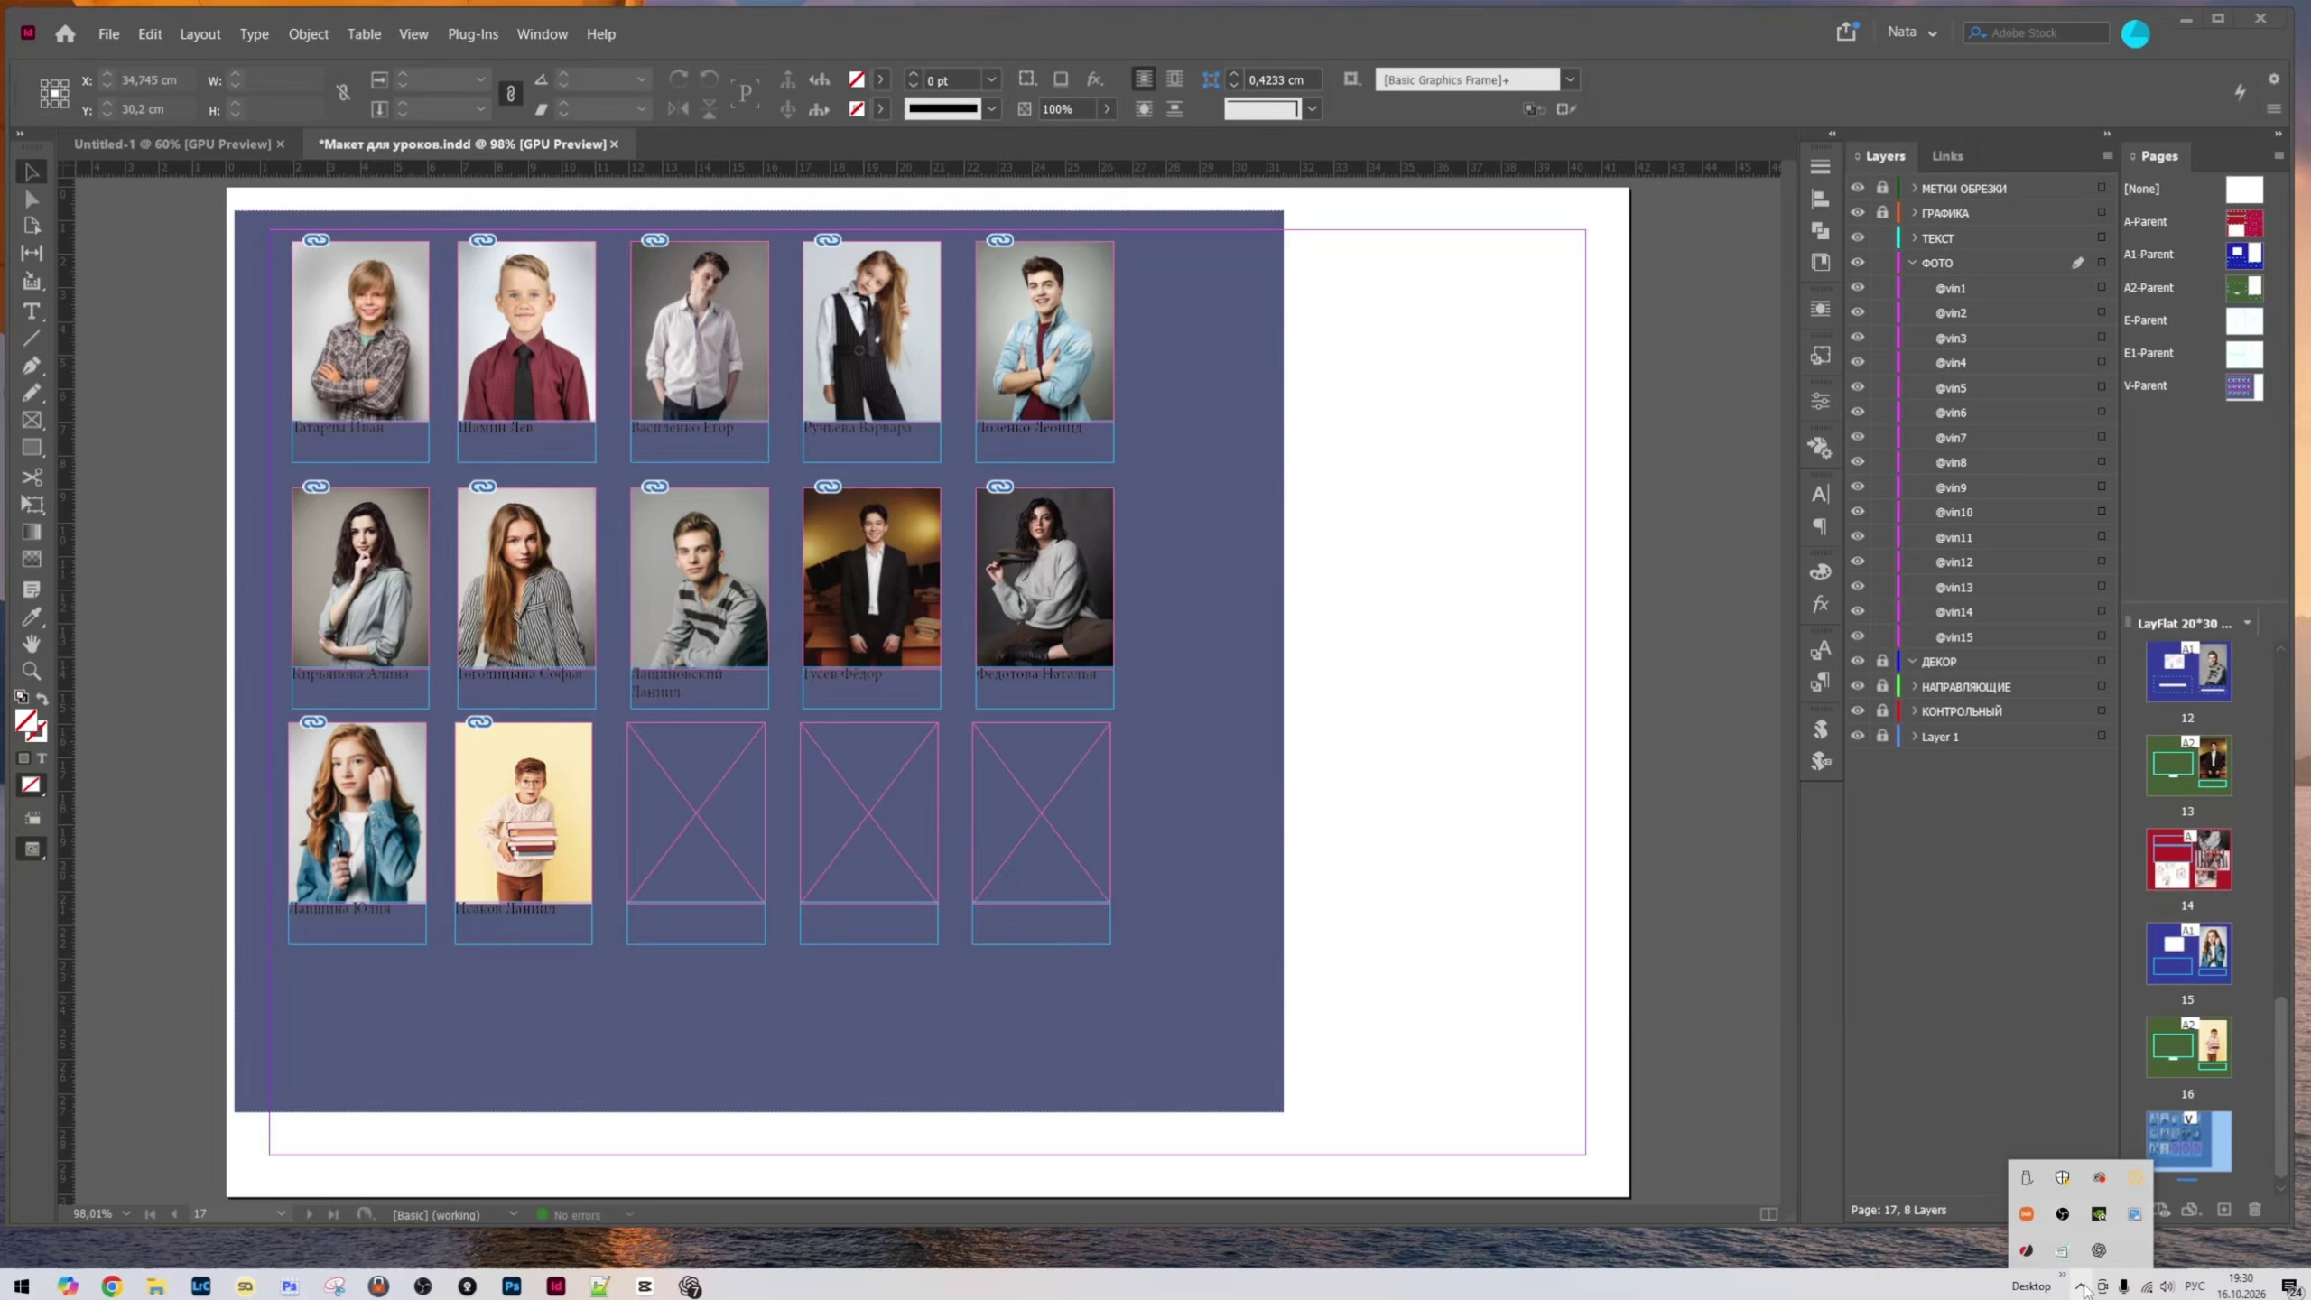This screenshot has width=2311, height=1300.
Task: Hide the ТЕКСТ layer
Action: point(1857,238)
